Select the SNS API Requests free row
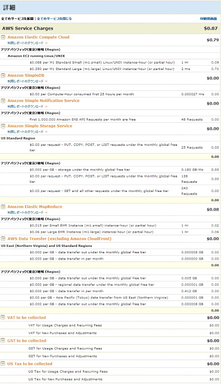The width and height of the screenshot is (223, 384). tap(110, 120)
